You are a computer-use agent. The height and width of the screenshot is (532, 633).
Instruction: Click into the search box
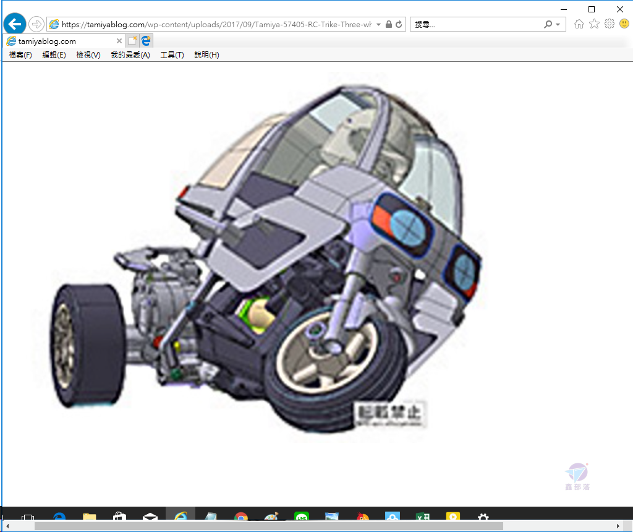[x=477, y=24]
